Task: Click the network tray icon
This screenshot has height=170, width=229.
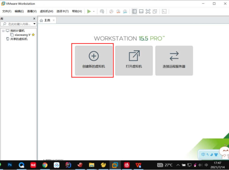Action: coord(189,165)
